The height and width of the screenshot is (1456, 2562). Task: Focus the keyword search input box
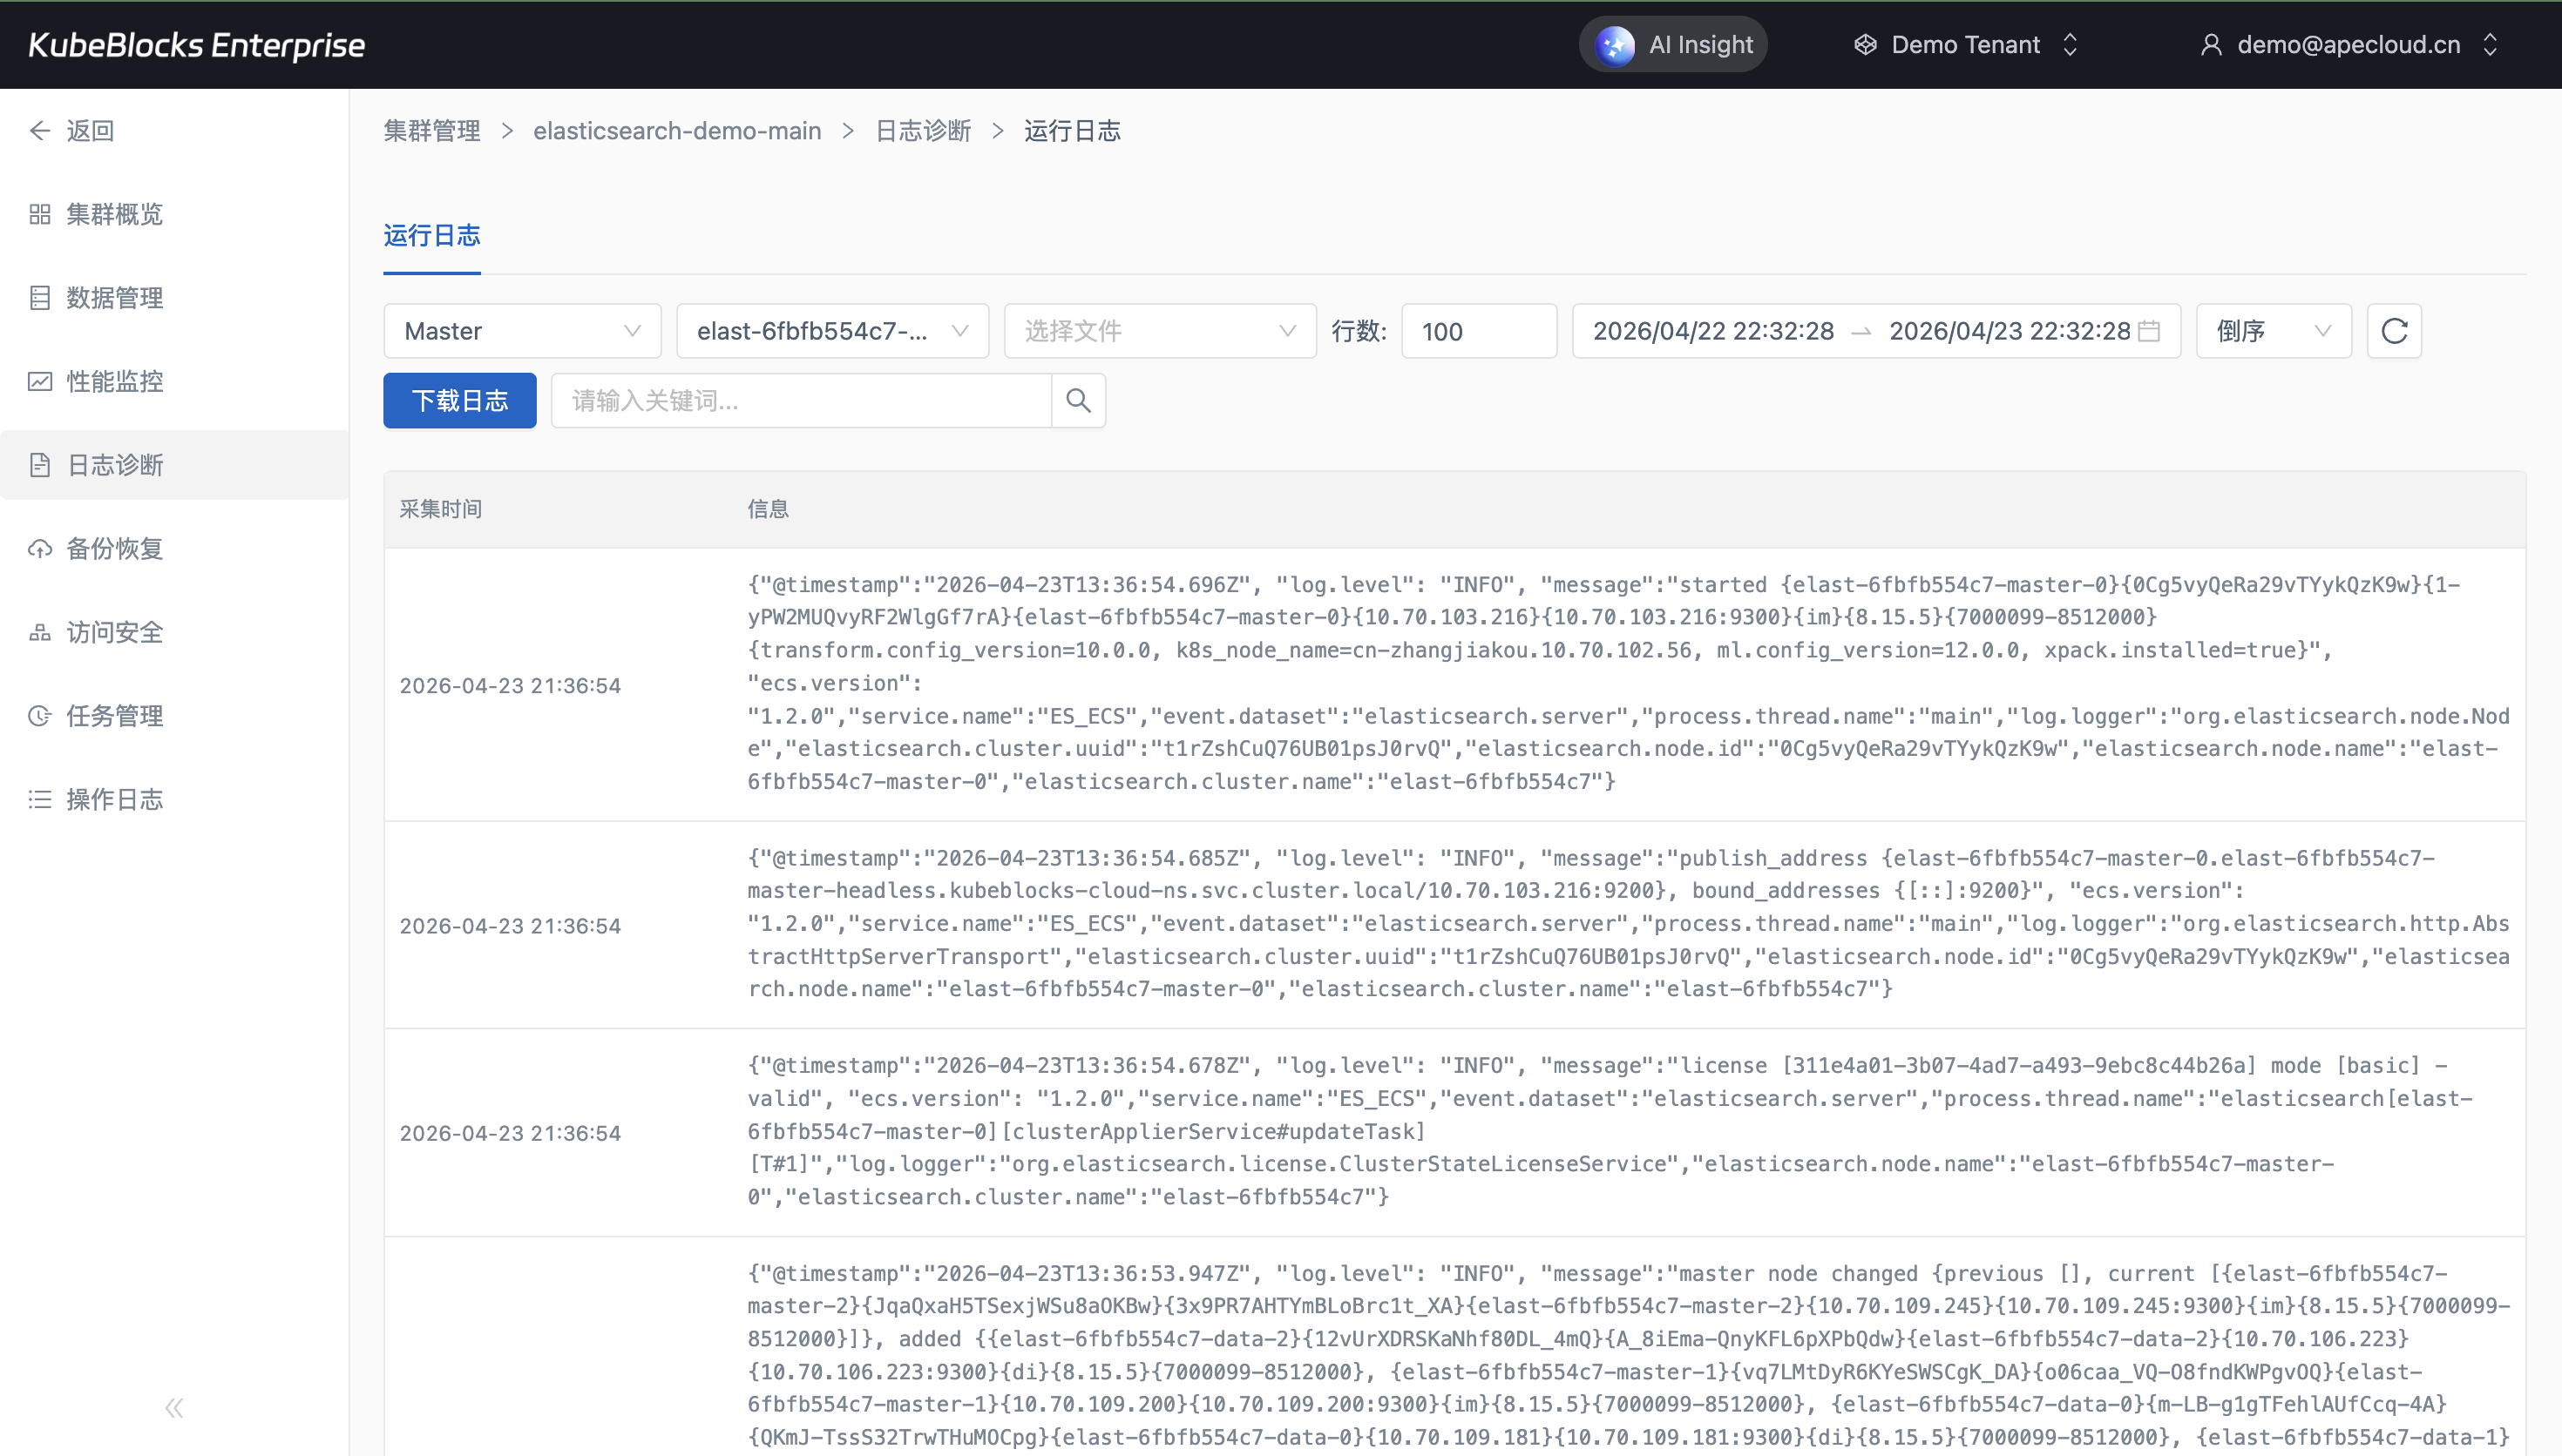click(x=800, y=401)
